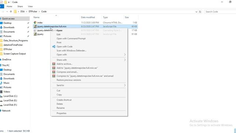
Task: Open address bar history dropdown
Action: [196, 11]
